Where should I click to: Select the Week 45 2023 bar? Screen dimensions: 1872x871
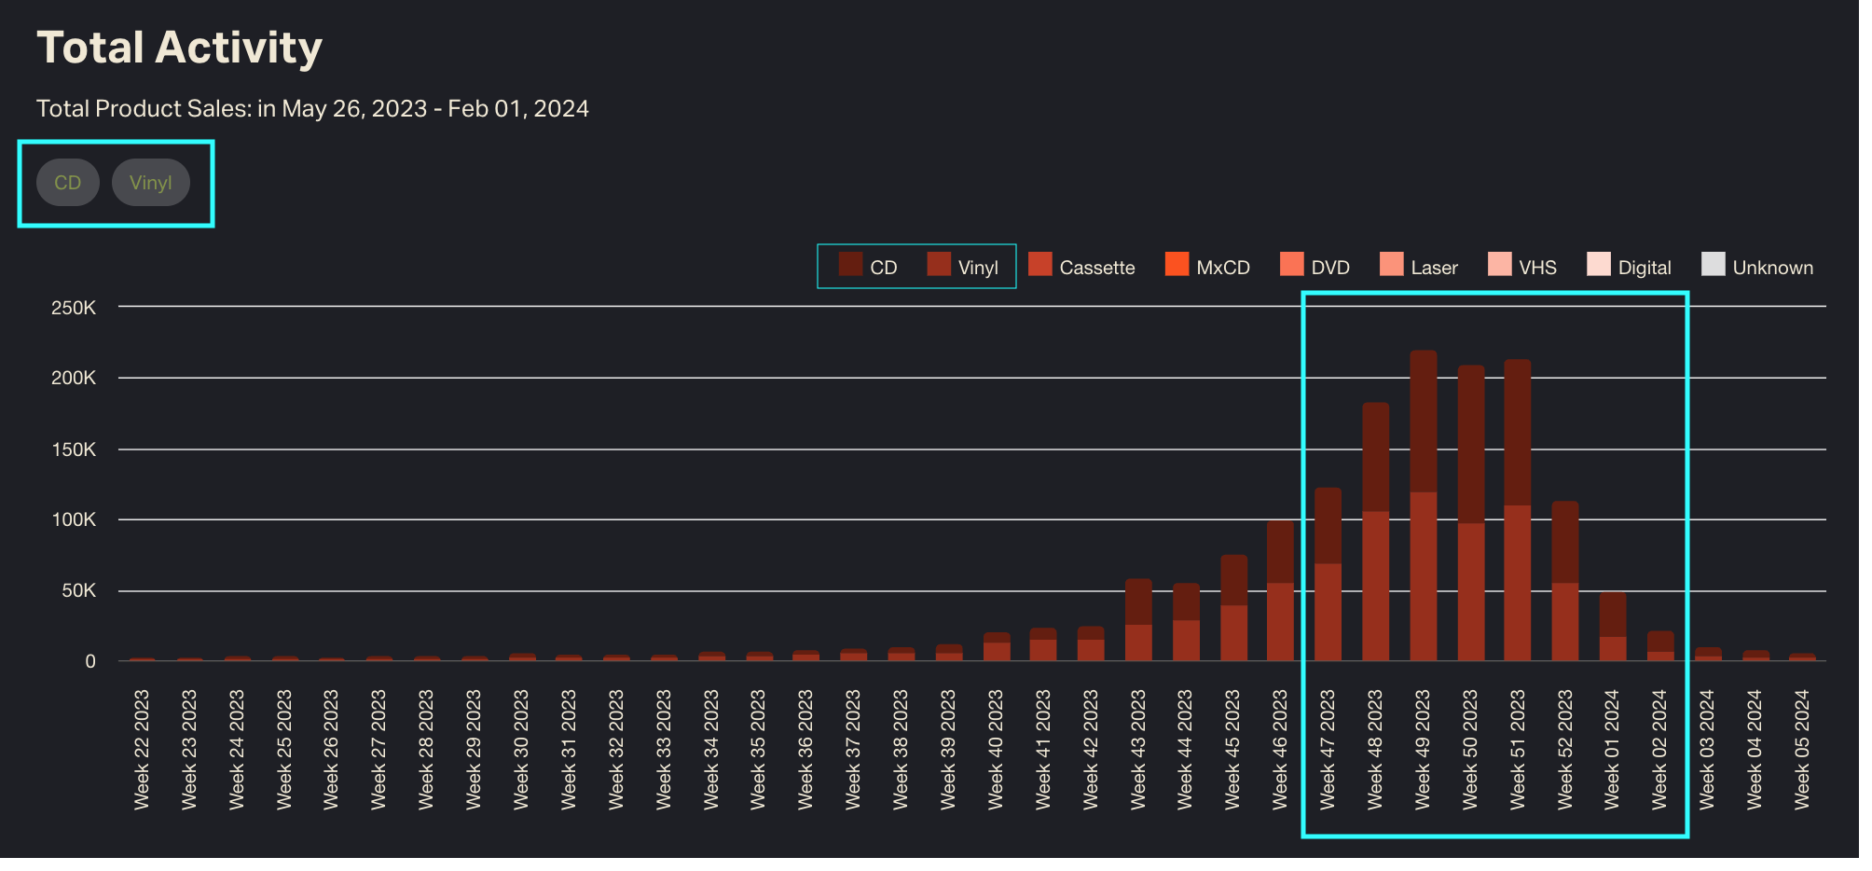click(1233, 608)
